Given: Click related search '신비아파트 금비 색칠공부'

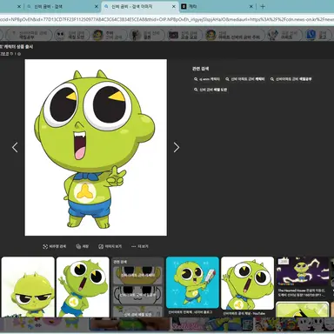Looking at the screenshot, I should 291,79.
